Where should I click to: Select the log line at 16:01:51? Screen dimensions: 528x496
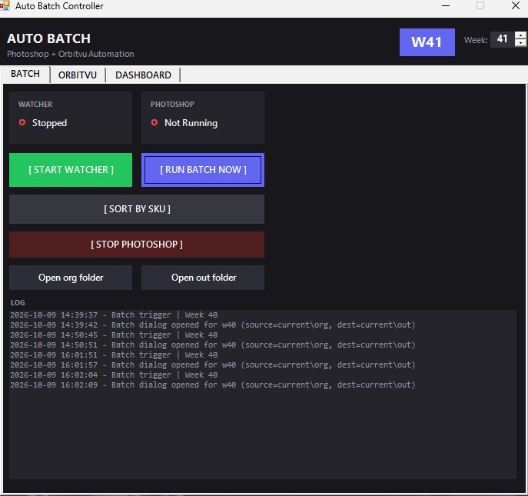coord(114,355)
